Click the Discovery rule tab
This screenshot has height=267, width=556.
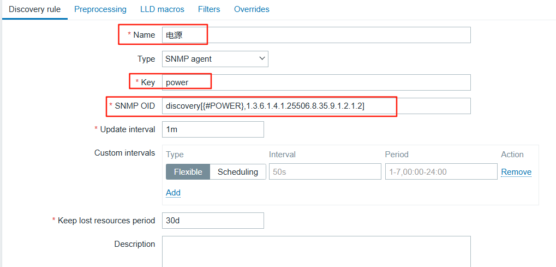tap(34, 9)
